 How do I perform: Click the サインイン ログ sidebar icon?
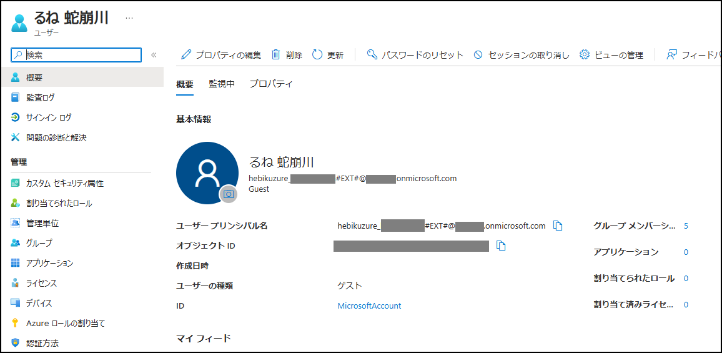pos(16,117)
